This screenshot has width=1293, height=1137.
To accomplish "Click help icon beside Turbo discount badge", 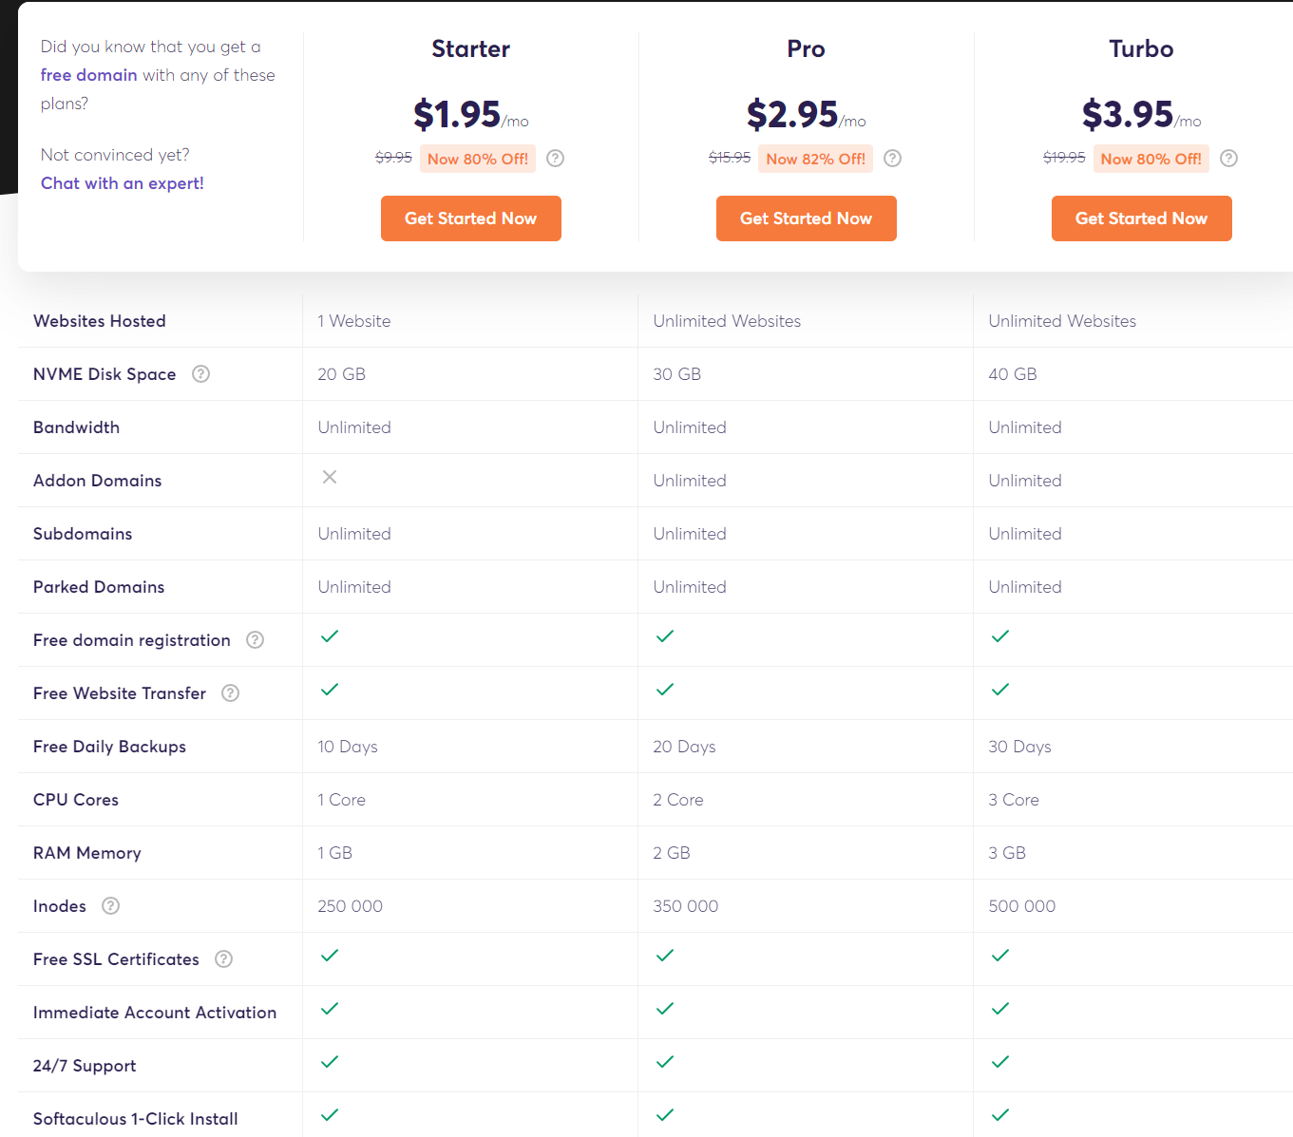I will coord(1228,159).
